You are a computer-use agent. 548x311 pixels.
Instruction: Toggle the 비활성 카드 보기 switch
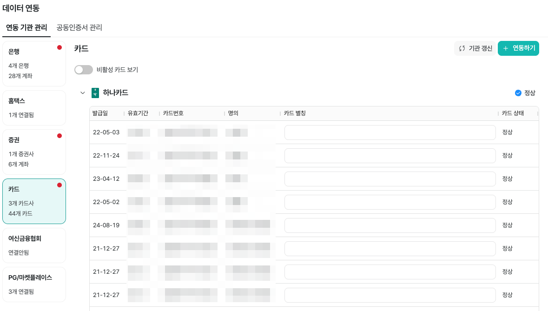pyautogui.click(x=84, y=70)
